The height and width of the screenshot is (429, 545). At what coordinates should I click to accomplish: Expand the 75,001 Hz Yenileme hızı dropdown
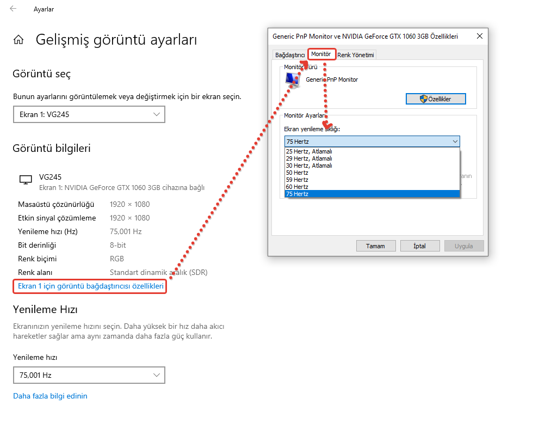point(89,375)
